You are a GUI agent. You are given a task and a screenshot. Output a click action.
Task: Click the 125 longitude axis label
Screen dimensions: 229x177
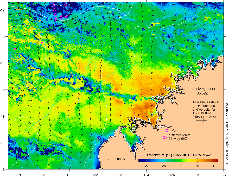click(x=172, y=175)
